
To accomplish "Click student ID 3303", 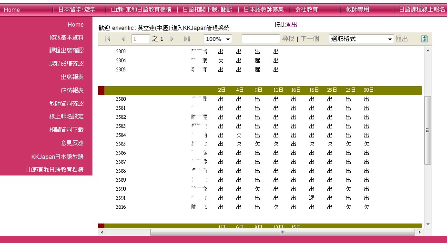I will 121,51.
